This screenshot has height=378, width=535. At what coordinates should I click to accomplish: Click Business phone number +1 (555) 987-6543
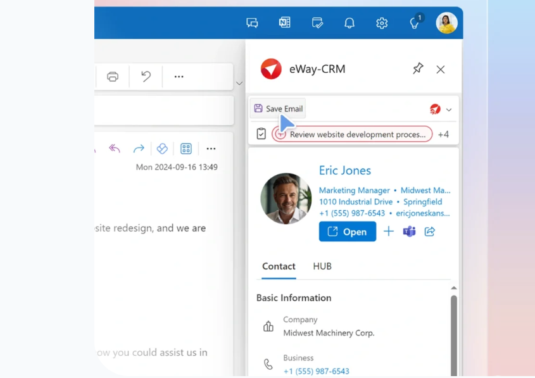[x=317, y=371]
